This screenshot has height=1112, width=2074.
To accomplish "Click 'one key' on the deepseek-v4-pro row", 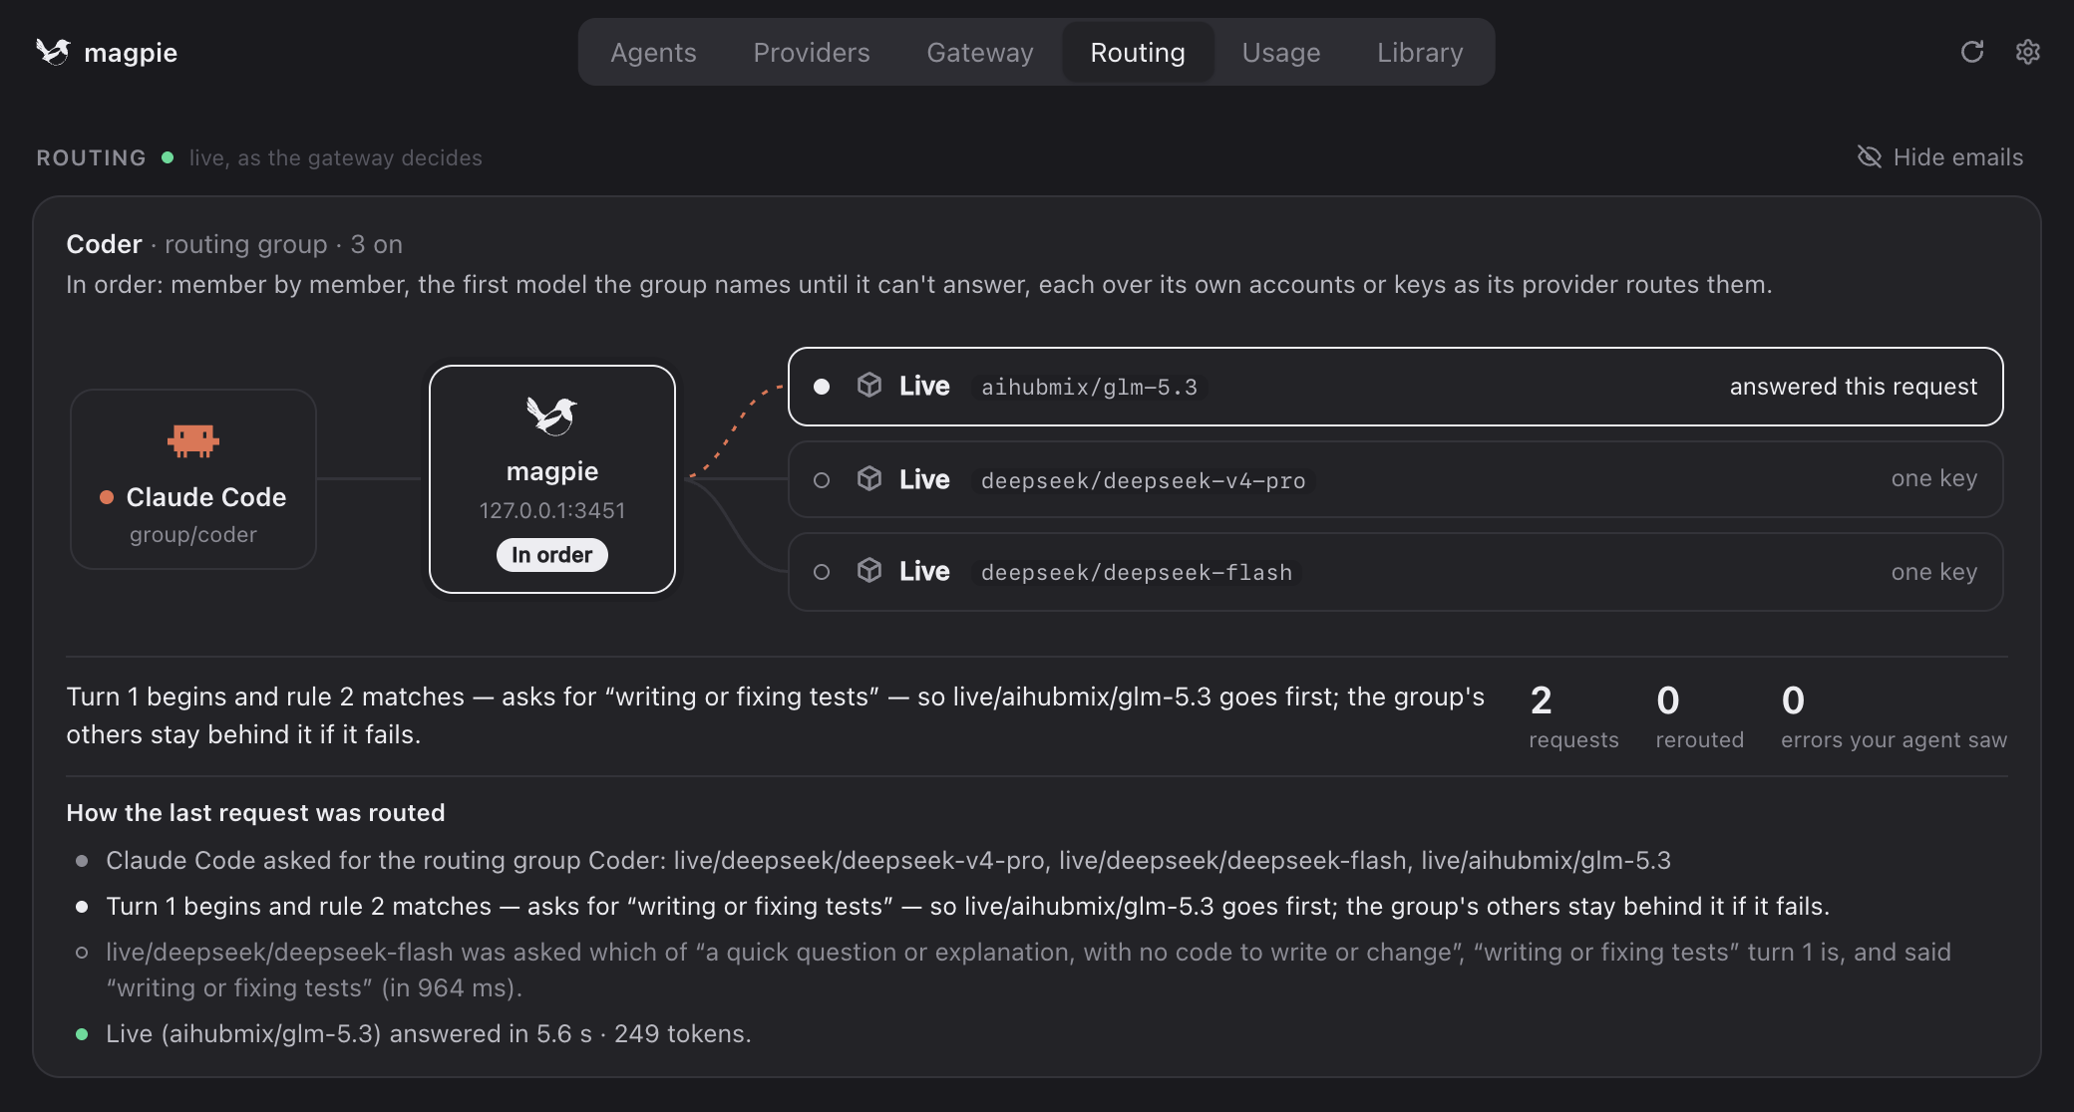I will click(1934, 479).
